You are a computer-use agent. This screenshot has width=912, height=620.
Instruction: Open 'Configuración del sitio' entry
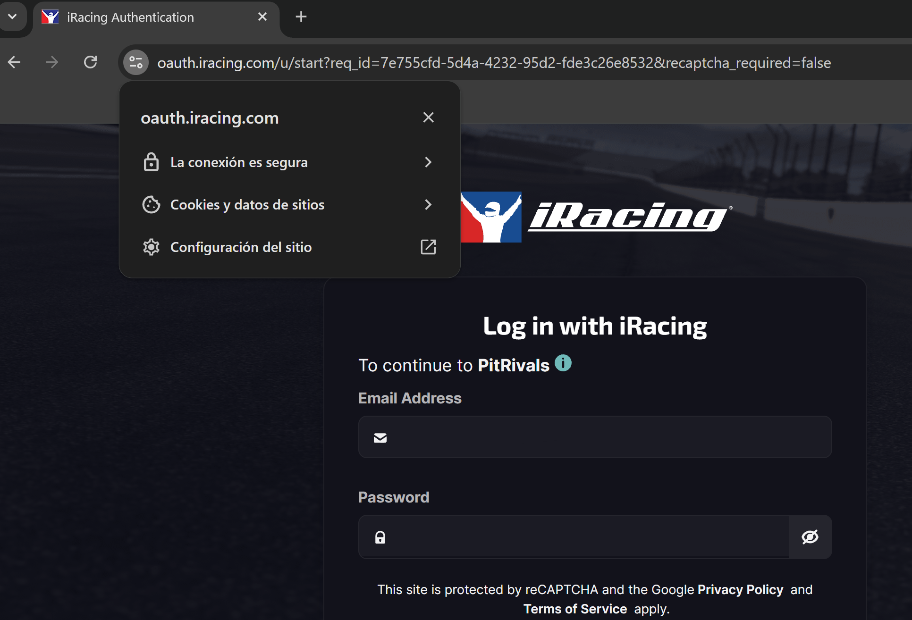[x=289, y=247]
